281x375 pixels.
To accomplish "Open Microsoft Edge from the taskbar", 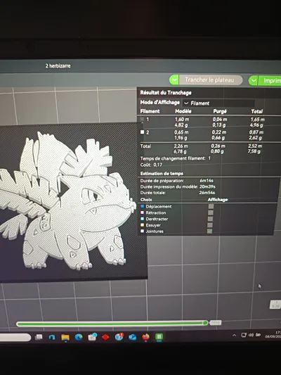I will click(x=79, y=337).
